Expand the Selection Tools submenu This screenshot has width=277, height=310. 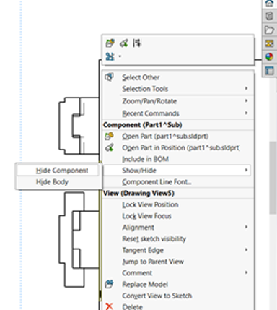coord(178,89)
